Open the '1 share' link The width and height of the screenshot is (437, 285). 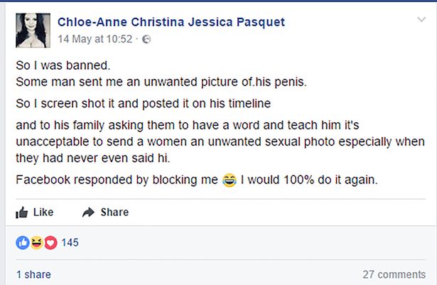coord(33,274)
